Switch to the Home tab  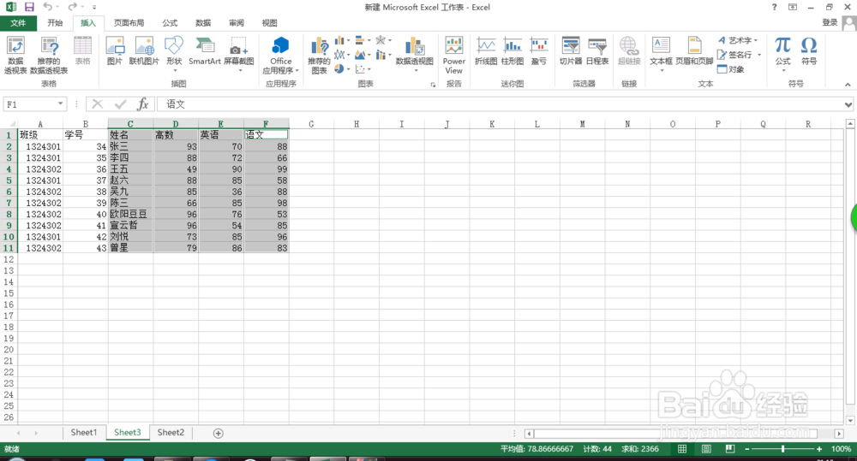55,23
